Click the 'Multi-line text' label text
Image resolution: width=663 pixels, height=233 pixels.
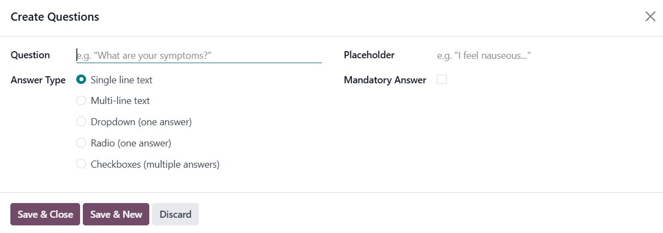120,101
